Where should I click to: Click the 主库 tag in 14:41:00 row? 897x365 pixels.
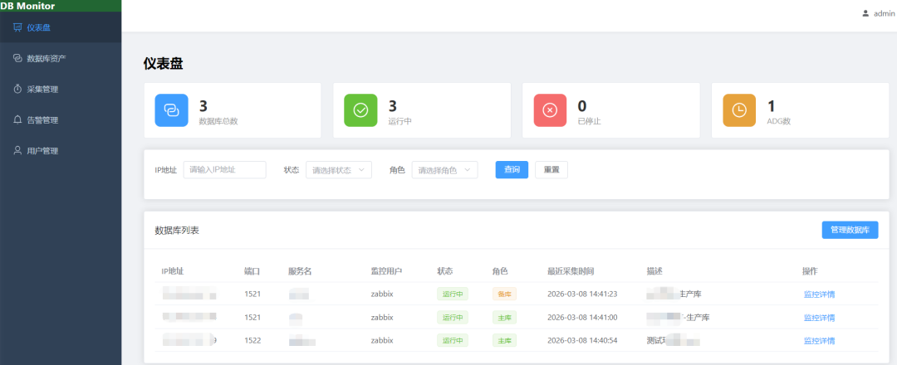point(504,318)
